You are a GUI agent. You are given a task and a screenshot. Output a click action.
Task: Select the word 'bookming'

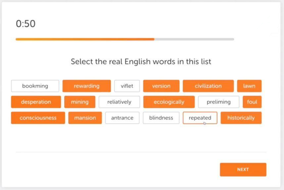pos(35,86)
